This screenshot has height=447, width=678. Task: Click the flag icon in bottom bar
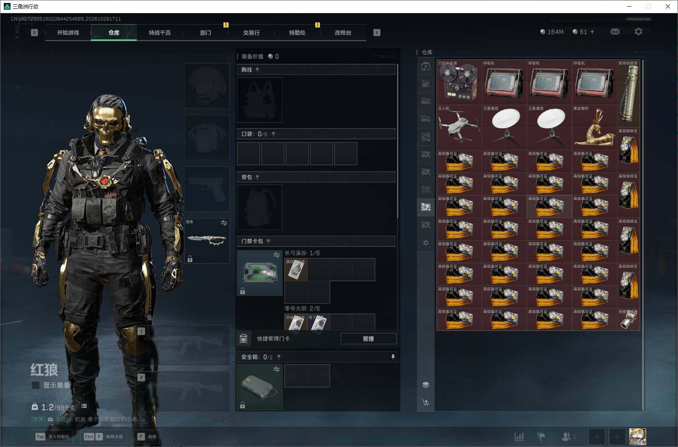pyautogui.click(x=541, y=436)
